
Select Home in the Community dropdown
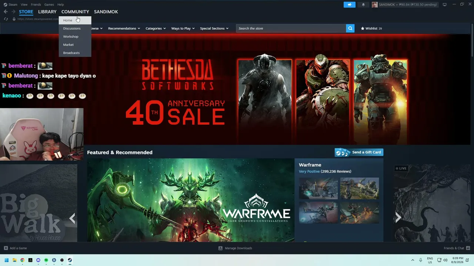75,20
